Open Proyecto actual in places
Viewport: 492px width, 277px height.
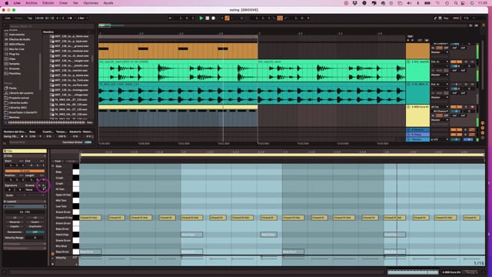pos(18,98)
